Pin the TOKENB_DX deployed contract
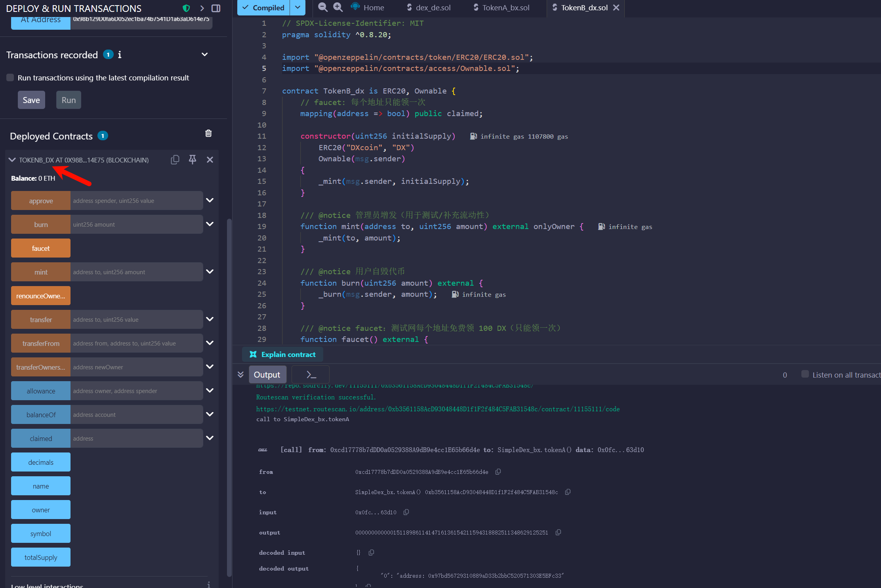881x588 pixels. coord(193,160)
